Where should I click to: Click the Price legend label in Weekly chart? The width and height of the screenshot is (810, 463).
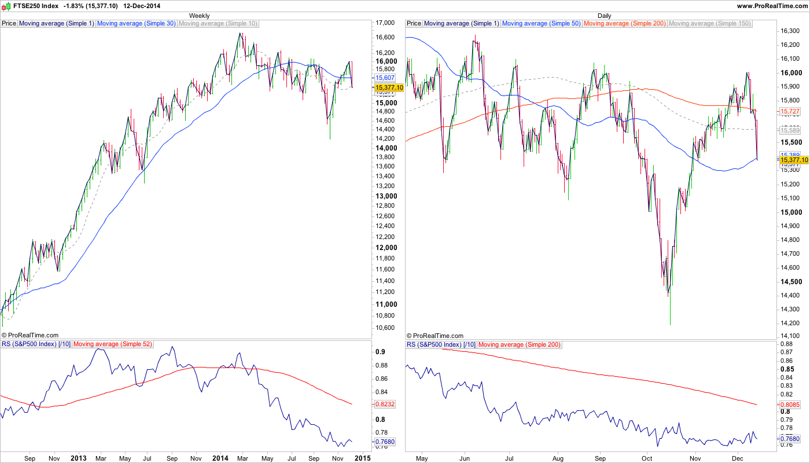tap(9, 24)
